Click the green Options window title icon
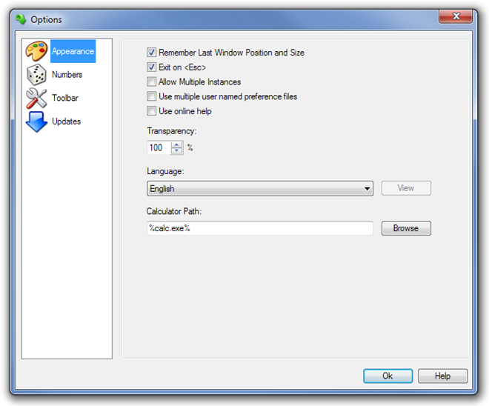Image resolution: width=489 pixels, height=406 pixels. tap(21, 19)
